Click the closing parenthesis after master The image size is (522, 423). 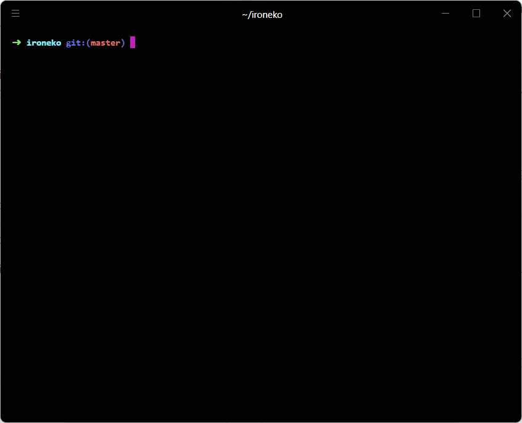pyautogui.click(x=123, y=43)
